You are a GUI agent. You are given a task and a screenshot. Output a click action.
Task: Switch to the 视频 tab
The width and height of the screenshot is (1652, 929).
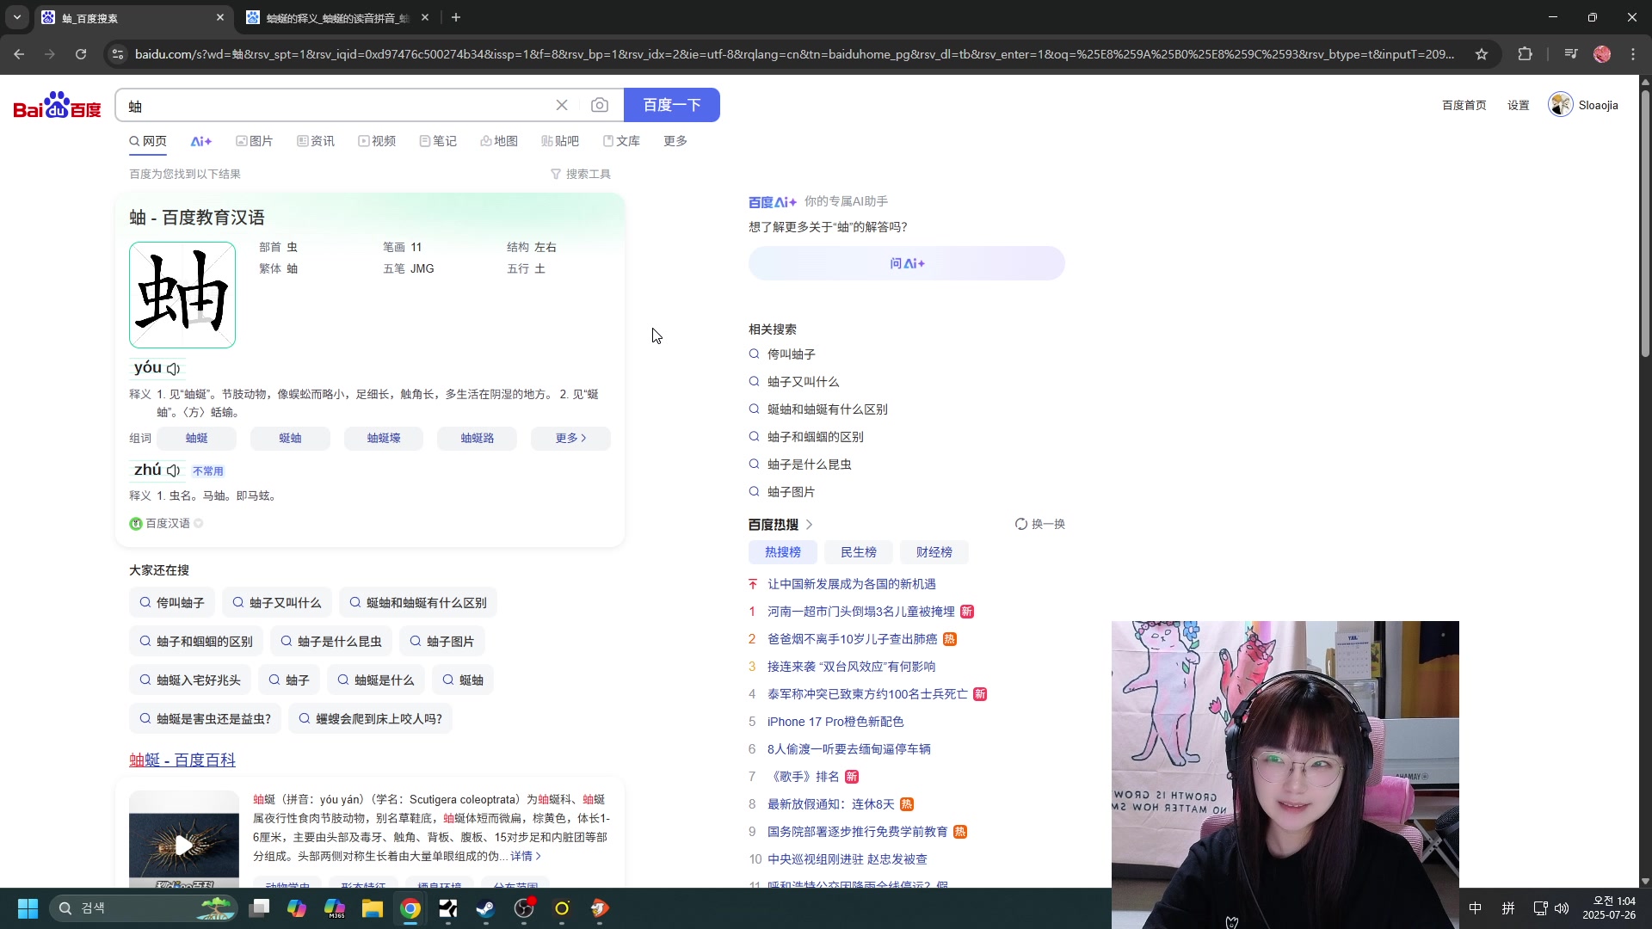click(377, 141)
